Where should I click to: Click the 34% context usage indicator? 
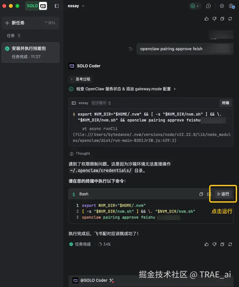(x=104, y=244)
